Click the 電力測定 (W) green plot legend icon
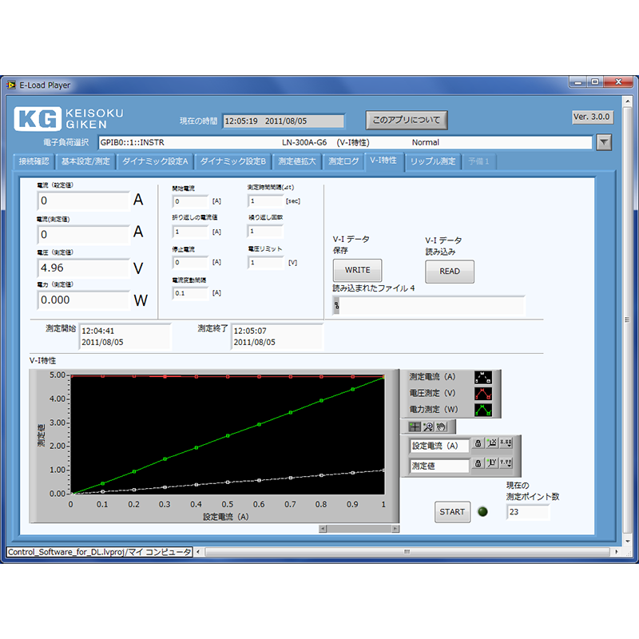The height and width of the screenshot is (639, 639). click(x=482, y=410)
